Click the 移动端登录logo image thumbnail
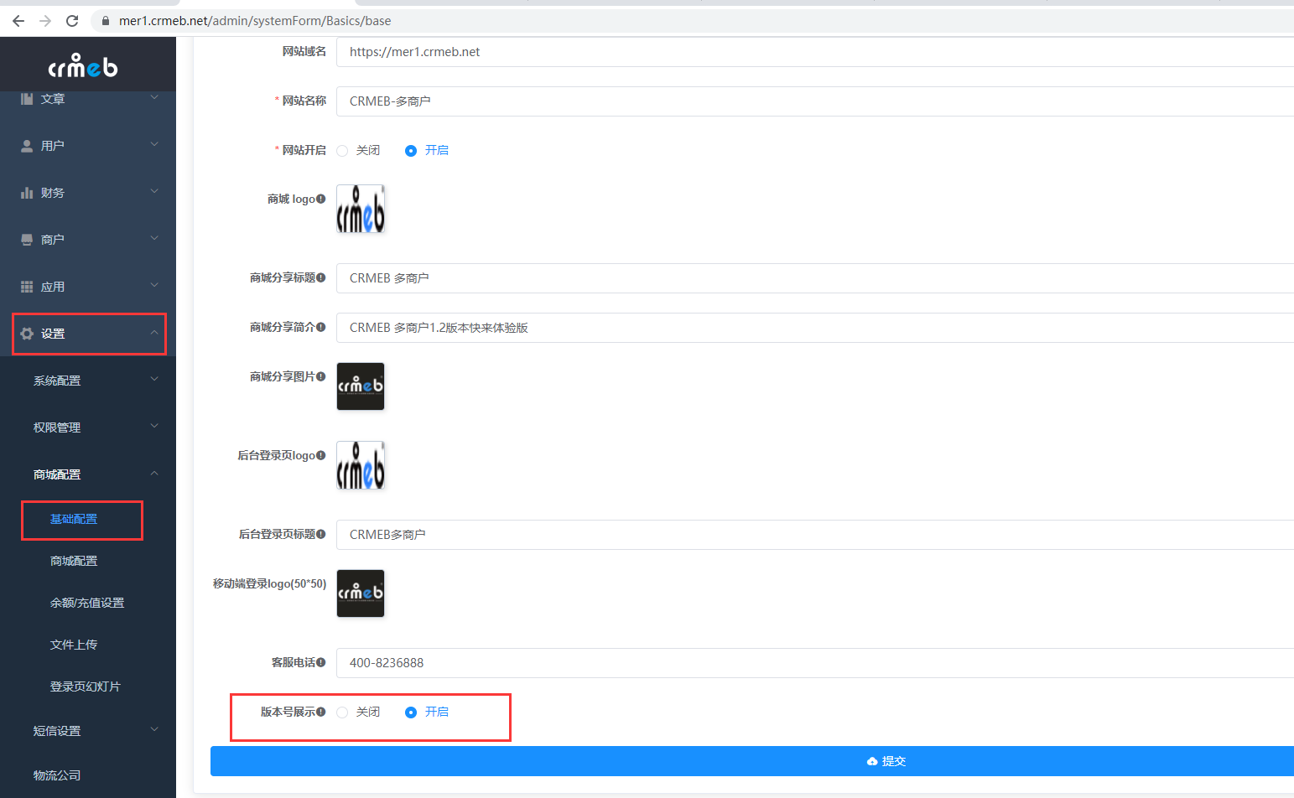Screen dimensions: 1294x798 (361, 593)
